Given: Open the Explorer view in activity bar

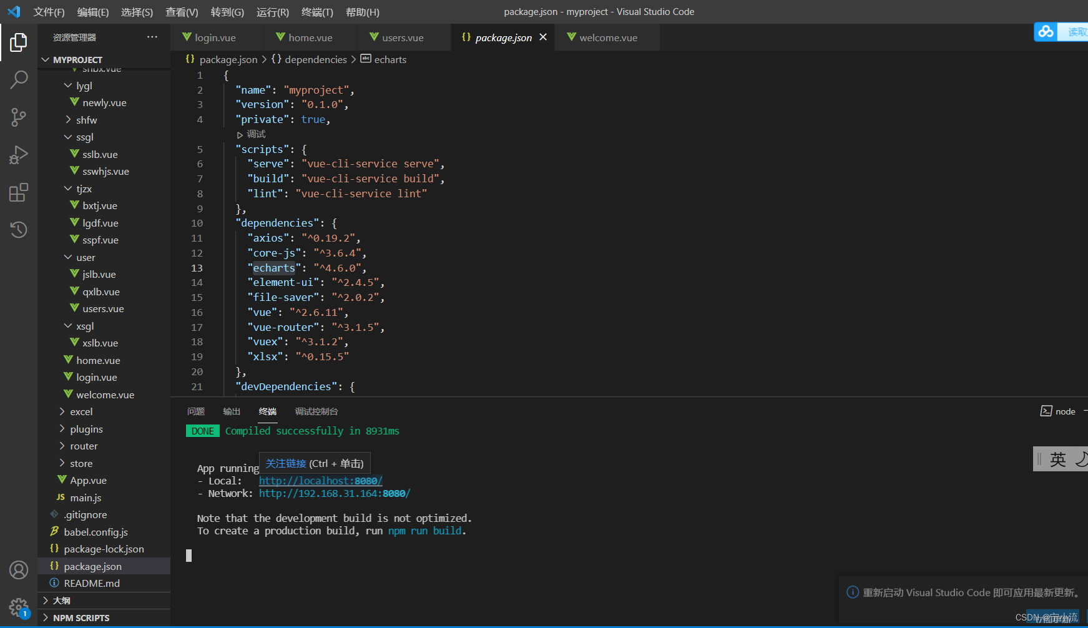Looking at the screenshot, I should [x=19, y=42].
